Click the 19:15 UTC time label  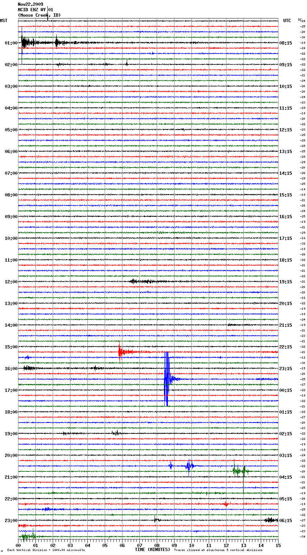point(286,282)
